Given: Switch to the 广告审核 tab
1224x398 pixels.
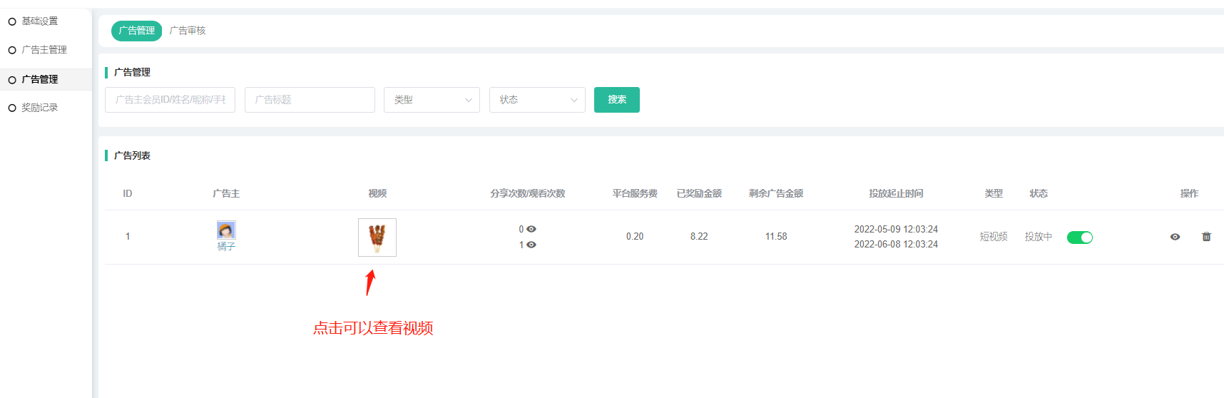Looking at the screenshot, I should pos(188,31).
